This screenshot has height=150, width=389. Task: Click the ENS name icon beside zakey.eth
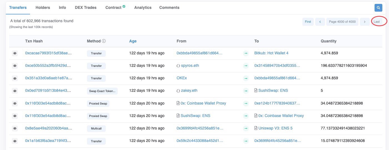click(178, 91)
